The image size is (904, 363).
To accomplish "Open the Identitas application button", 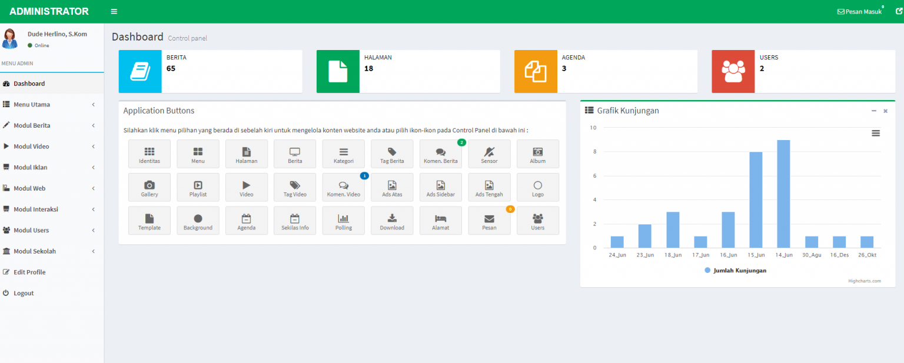I will 149,154.
